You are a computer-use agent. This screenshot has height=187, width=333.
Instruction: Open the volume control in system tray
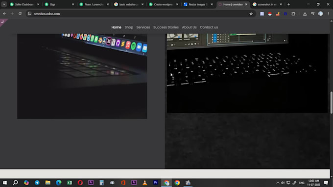point(283,183)
